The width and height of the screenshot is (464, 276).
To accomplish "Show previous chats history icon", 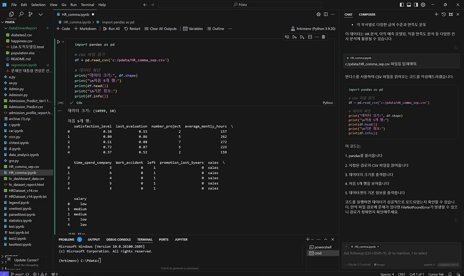I will pyautogui.click(x=444, y=14).
